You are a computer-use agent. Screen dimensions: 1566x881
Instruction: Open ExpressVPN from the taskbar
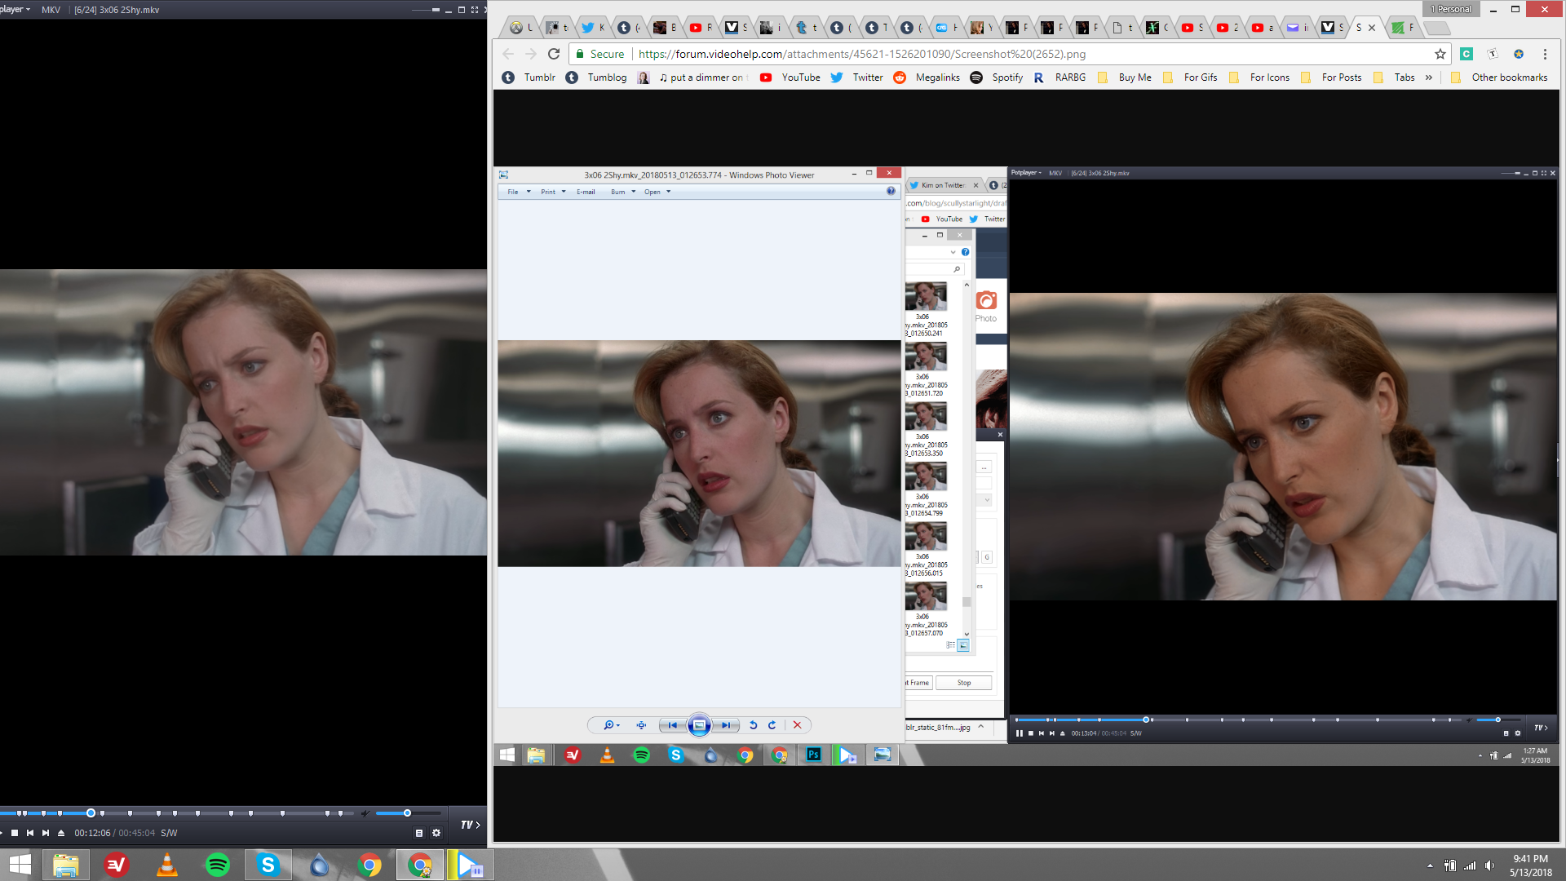[116, 865]
